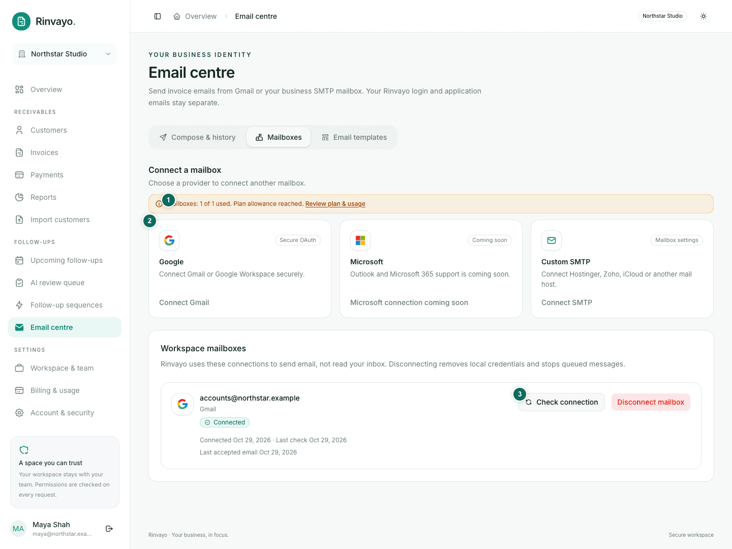
Task: Navigate to Payments in the sidebar
Action: pos(65,175)
